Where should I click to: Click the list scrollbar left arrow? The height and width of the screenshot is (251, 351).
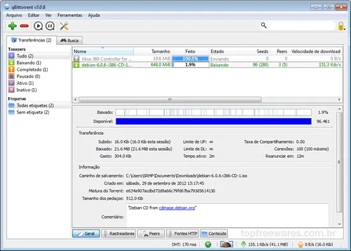tap(75, 99)
